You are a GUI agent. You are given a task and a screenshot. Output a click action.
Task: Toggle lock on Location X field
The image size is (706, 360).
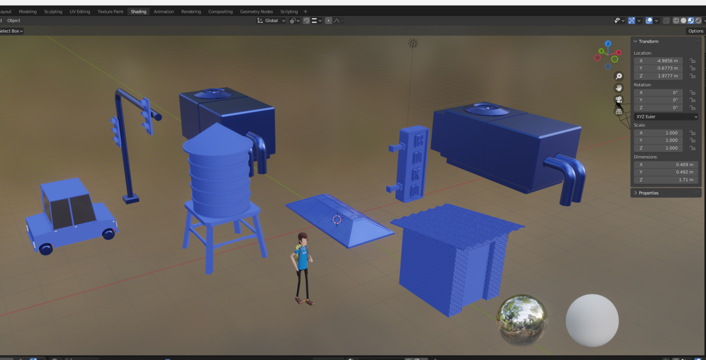692,61
